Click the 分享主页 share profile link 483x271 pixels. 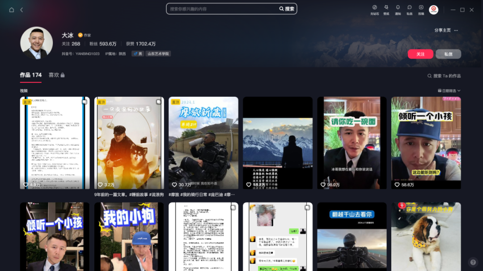coord(442,30)
